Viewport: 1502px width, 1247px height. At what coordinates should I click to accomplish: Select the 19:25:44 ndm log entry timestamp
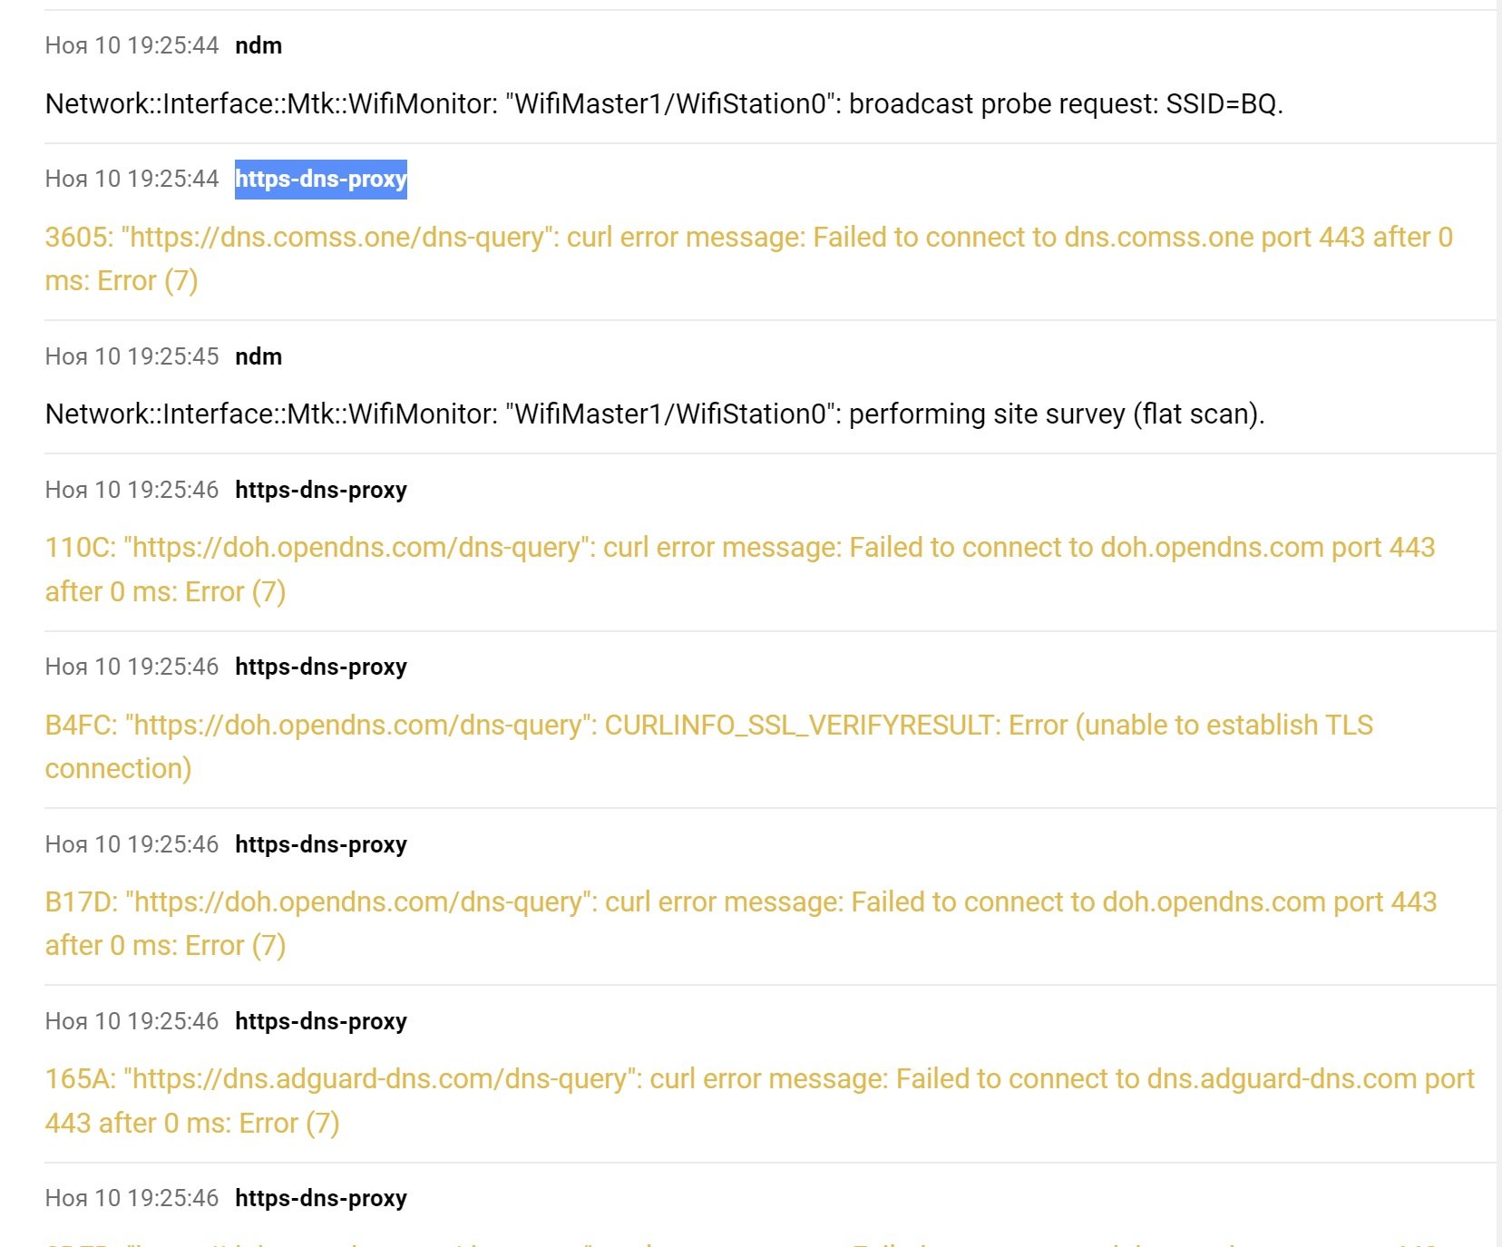point(132,45)
